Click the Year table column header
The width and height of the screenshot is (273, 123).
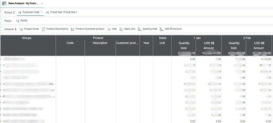[146, 43]
